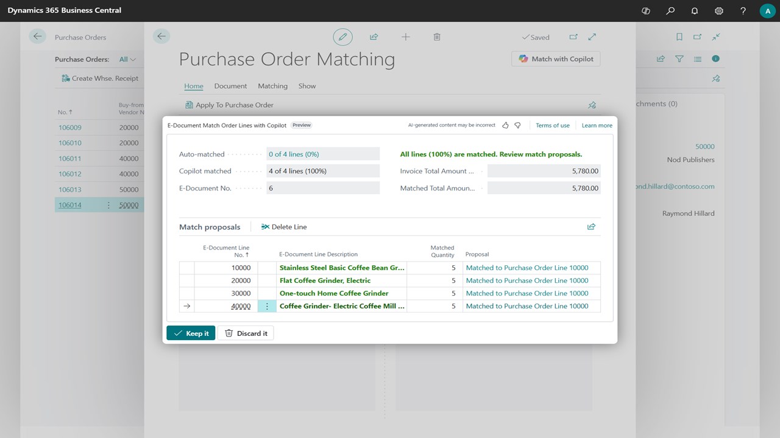Click share icon in Match proposals section
This screenshot has width=780, height=438.
coord(591,227)
